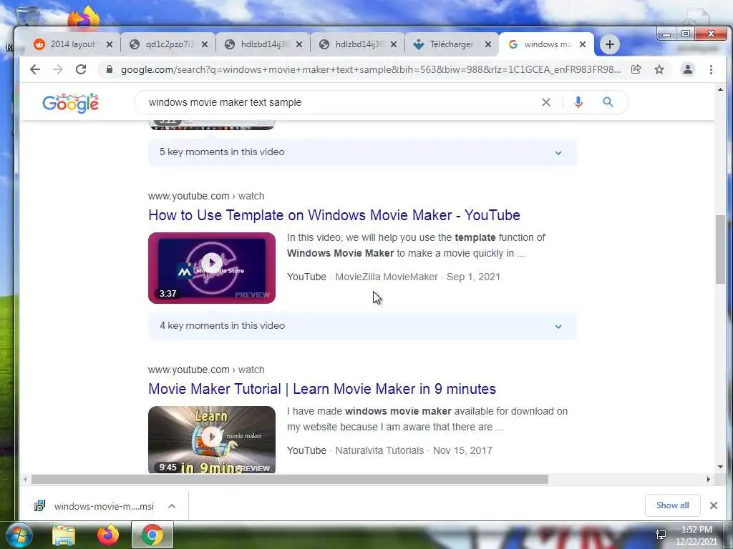Open File Explorer from taskbar

pos(64,535)
